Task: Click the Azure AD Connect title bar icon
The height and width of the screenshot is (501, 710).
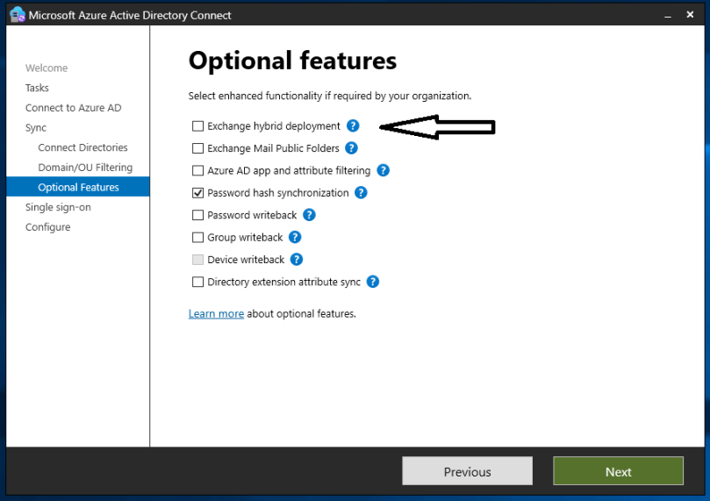Action: click(x=17, y=15)
